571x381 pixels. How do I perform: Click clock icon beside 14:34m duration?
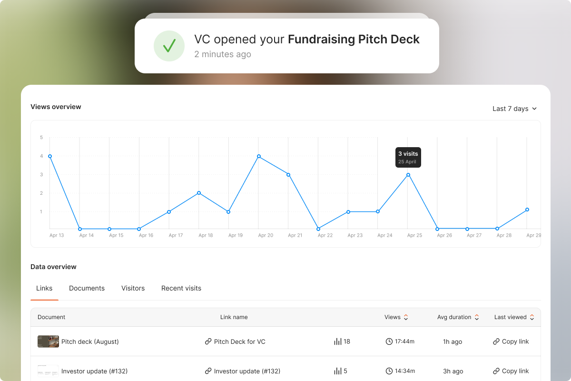coord(389,371)
